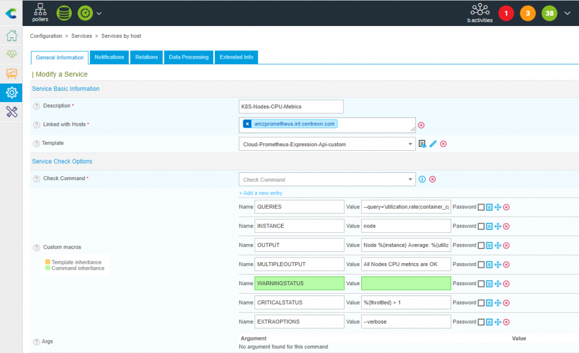Click help icon next to Description
Viewport: 579px width, 353px height.
pos(36,106)
